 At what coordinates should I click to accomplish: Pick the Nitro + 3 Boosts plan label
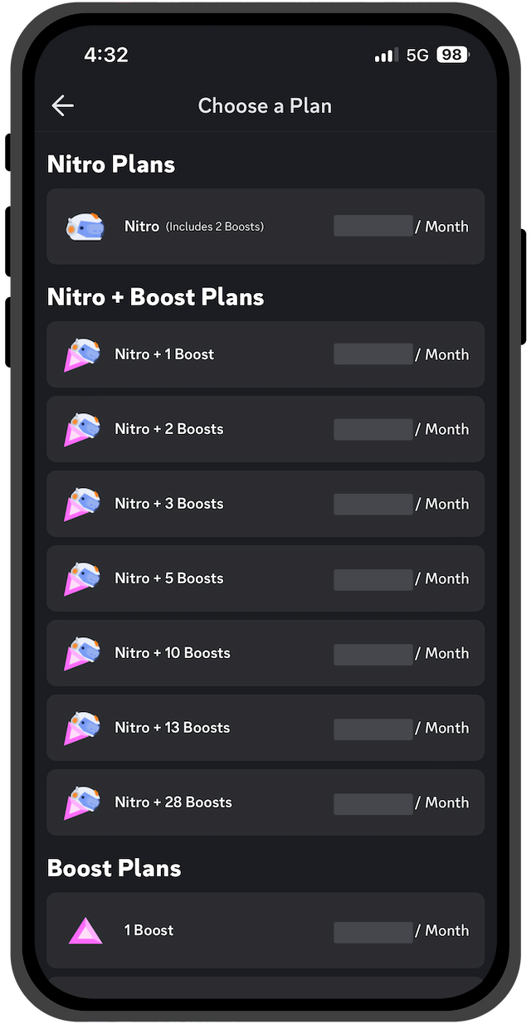pyautogui.click(x=169, y=504)
